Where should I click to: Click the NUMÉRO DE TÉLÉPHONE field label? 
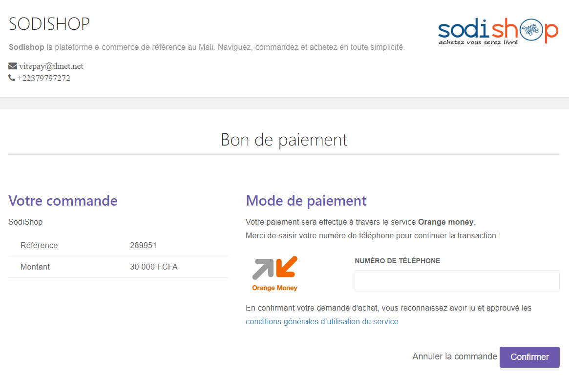pos(398,261)
